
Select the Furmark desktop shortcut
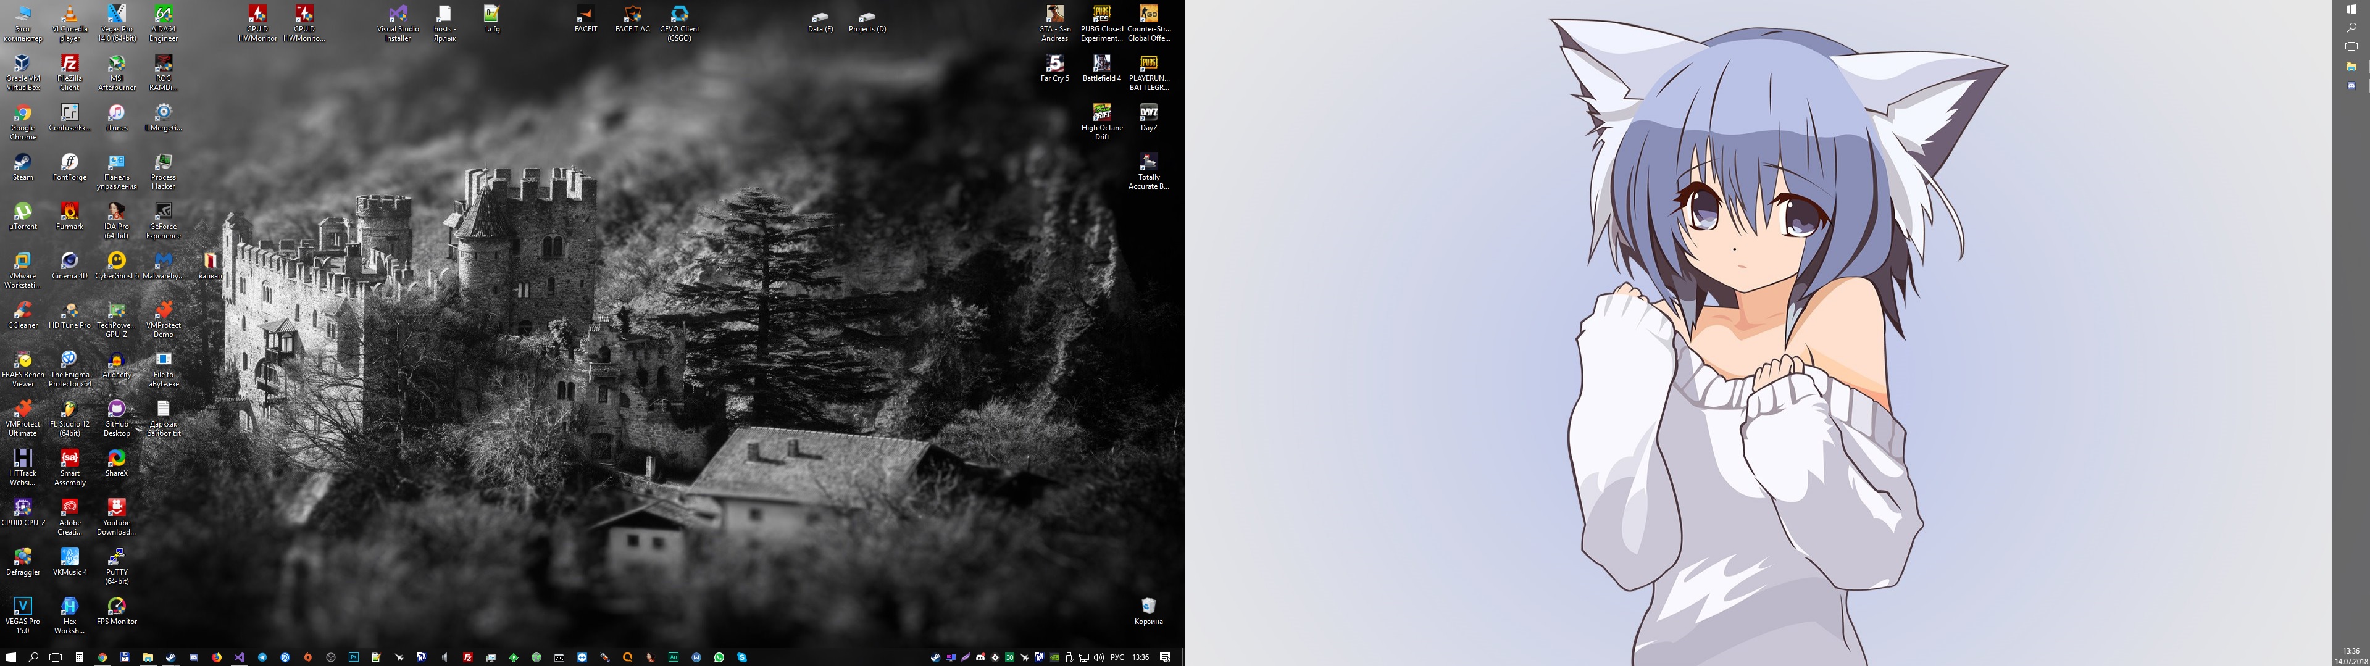(x=70, y=217)
